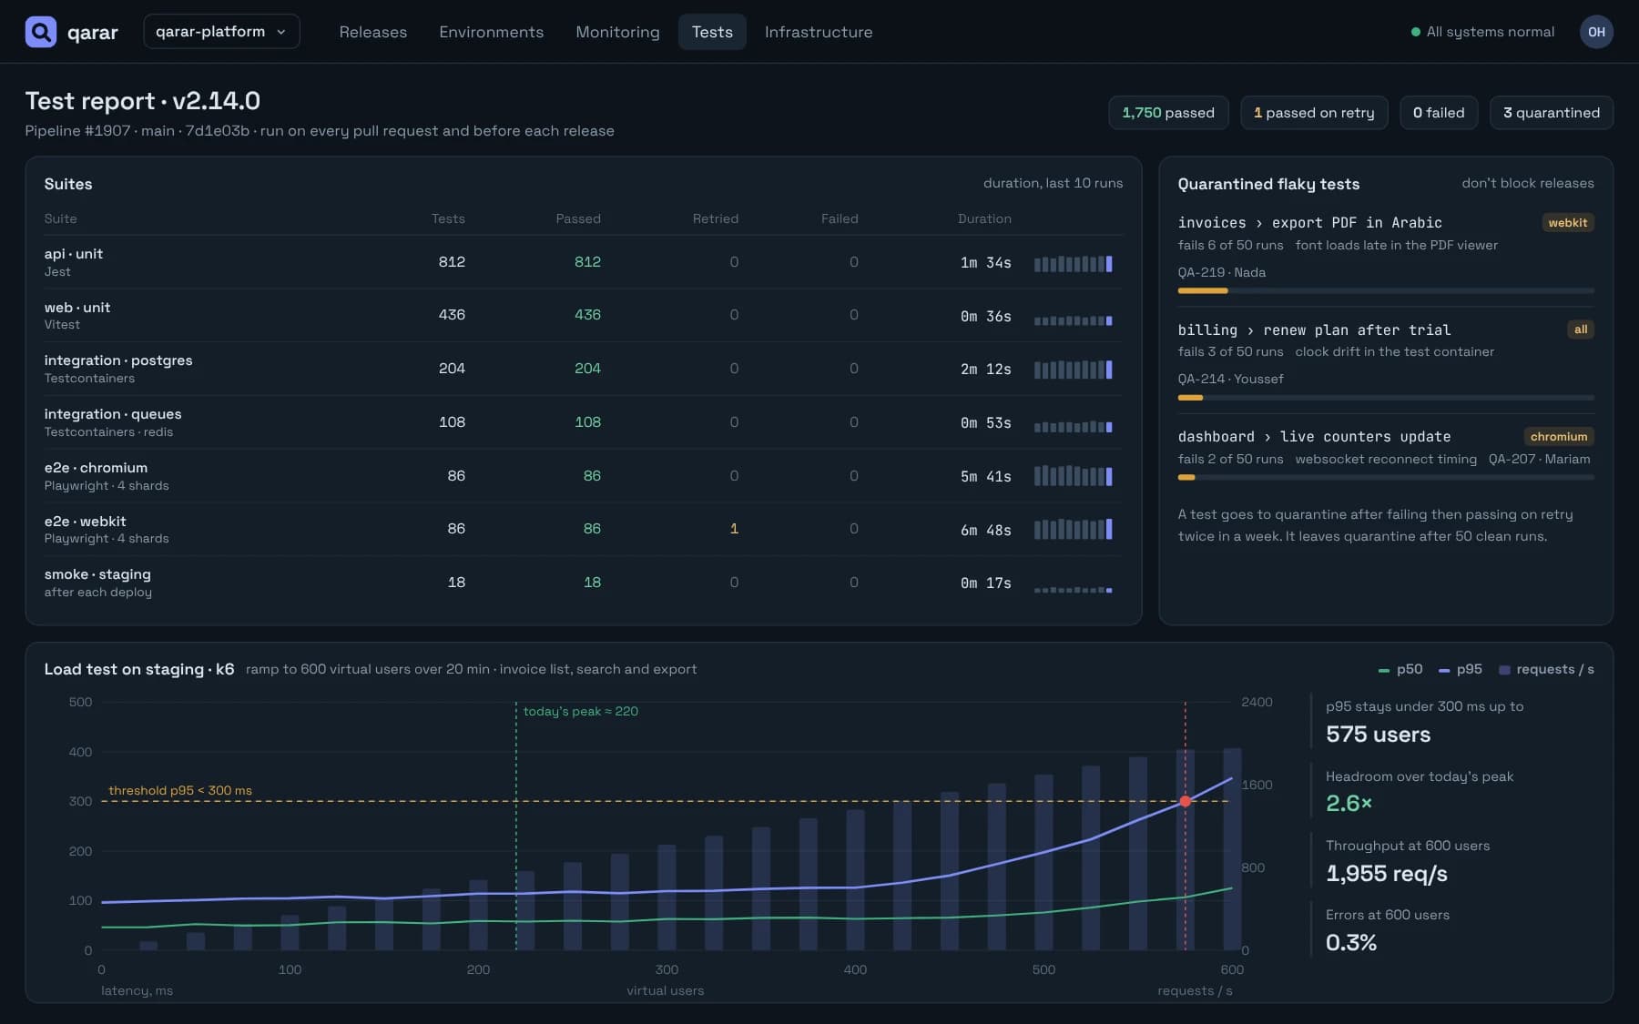
Task: Click the billing renew plan failure progress bar
Action: click(x=1386, y=398)
